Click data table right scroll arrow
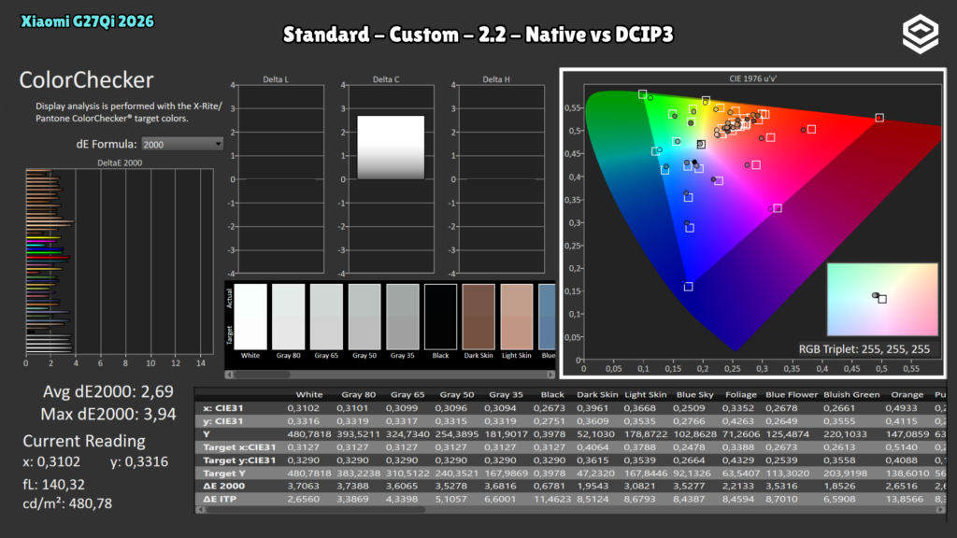 tap(940, 509)
